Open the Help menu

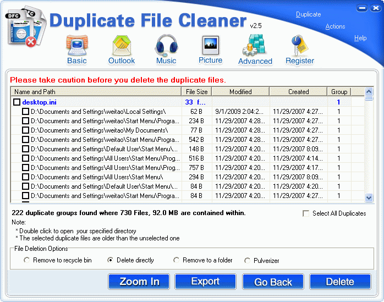pos(360,38)
